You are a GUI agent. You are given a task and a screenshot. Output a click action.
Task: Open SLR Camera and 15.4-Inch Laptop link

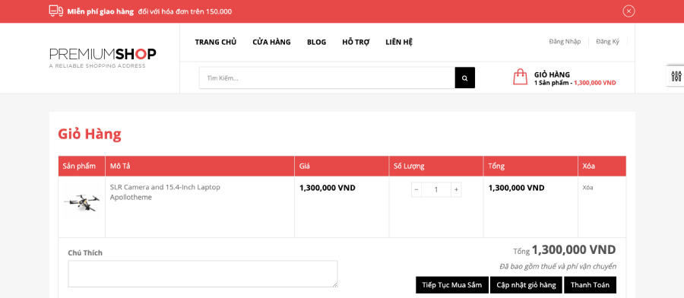[165, 187]
